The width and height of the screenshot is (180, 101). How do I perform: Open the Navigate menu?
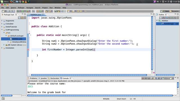click(30, 8)
